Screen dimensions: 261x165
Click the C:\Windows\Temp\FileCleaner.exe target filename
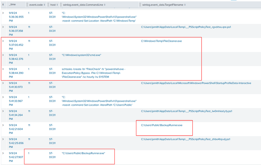click(x=161, y=41)
